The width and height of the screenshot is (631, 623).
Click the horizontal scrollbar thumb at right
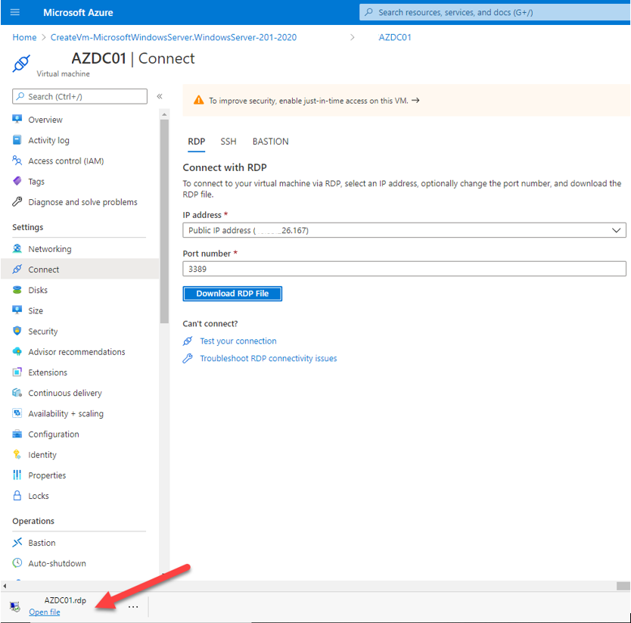click(623, 586)
